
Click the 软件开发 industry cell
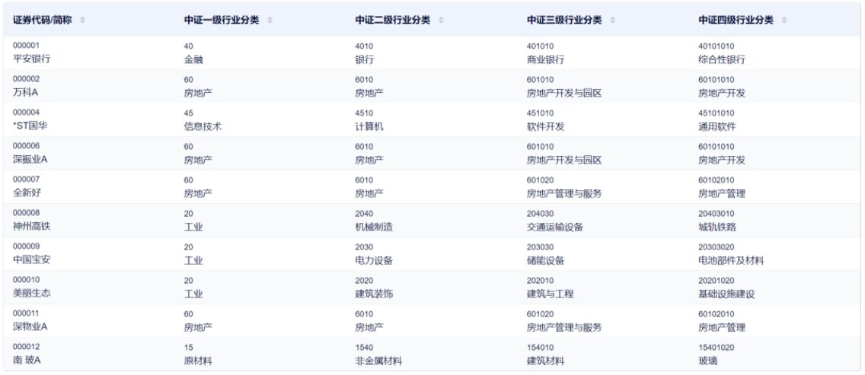pos(546,126)
